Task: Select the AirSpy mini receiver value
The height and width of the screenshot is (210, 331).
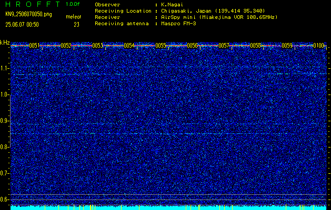Action: [x=219, y=17]
